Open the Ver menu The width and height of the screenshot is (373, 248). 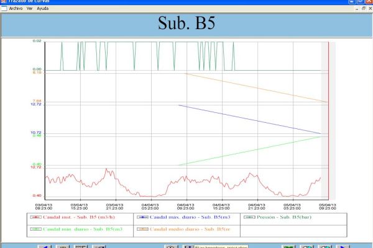click(29, 8)
